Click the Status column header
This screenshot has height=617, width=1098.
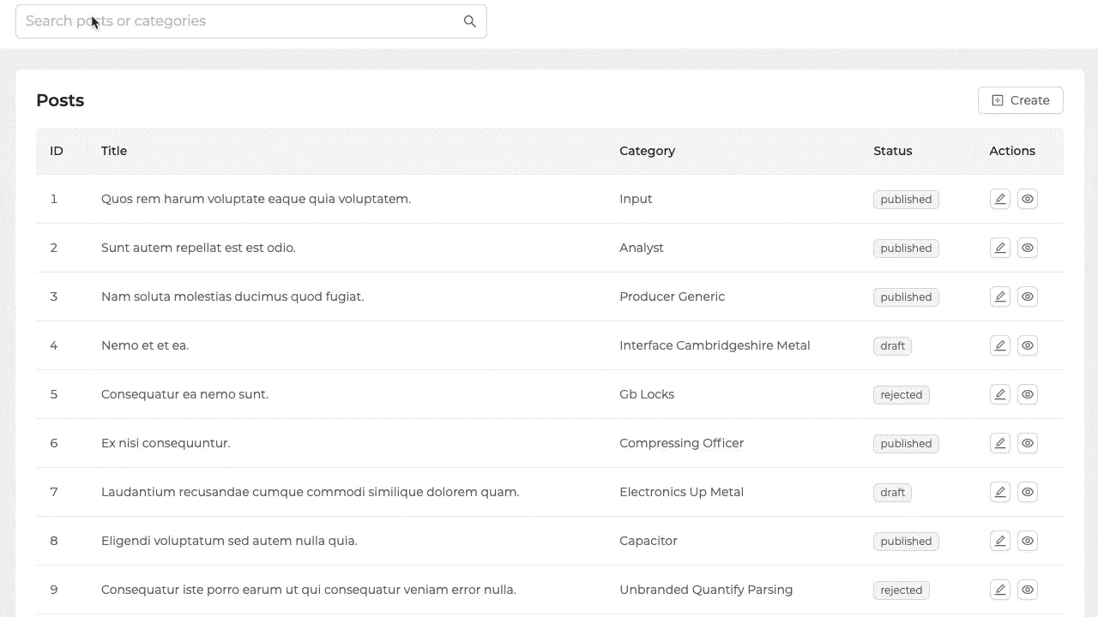[x=892, y=151]
